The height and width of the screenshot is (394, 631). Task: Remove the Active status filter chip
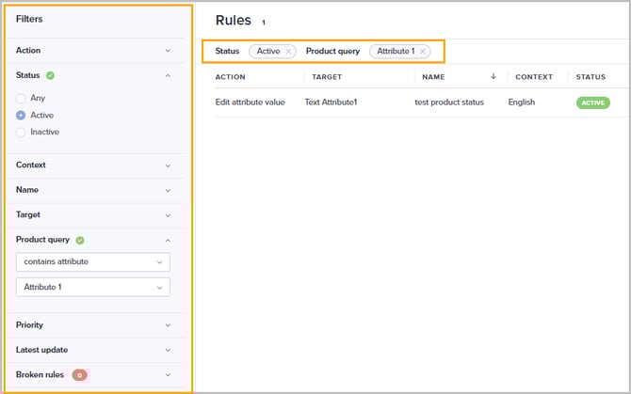pyautogui.click(x=288, y=51)
